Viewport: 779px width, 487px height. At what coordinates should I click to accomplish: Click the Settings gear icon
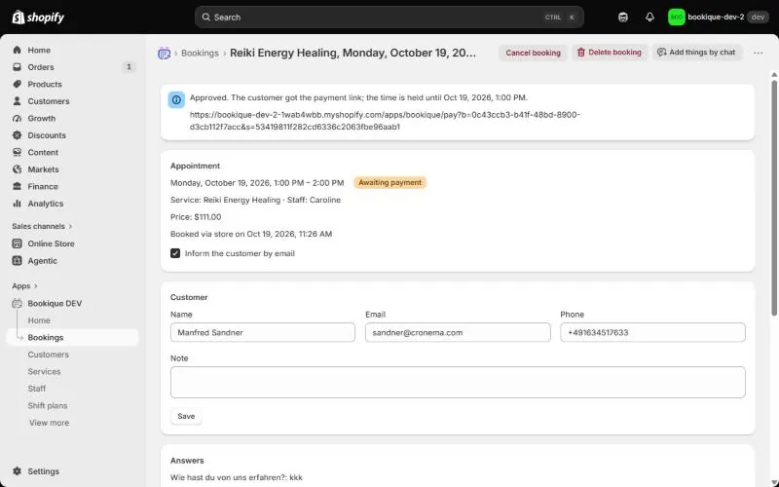point(18,471)
